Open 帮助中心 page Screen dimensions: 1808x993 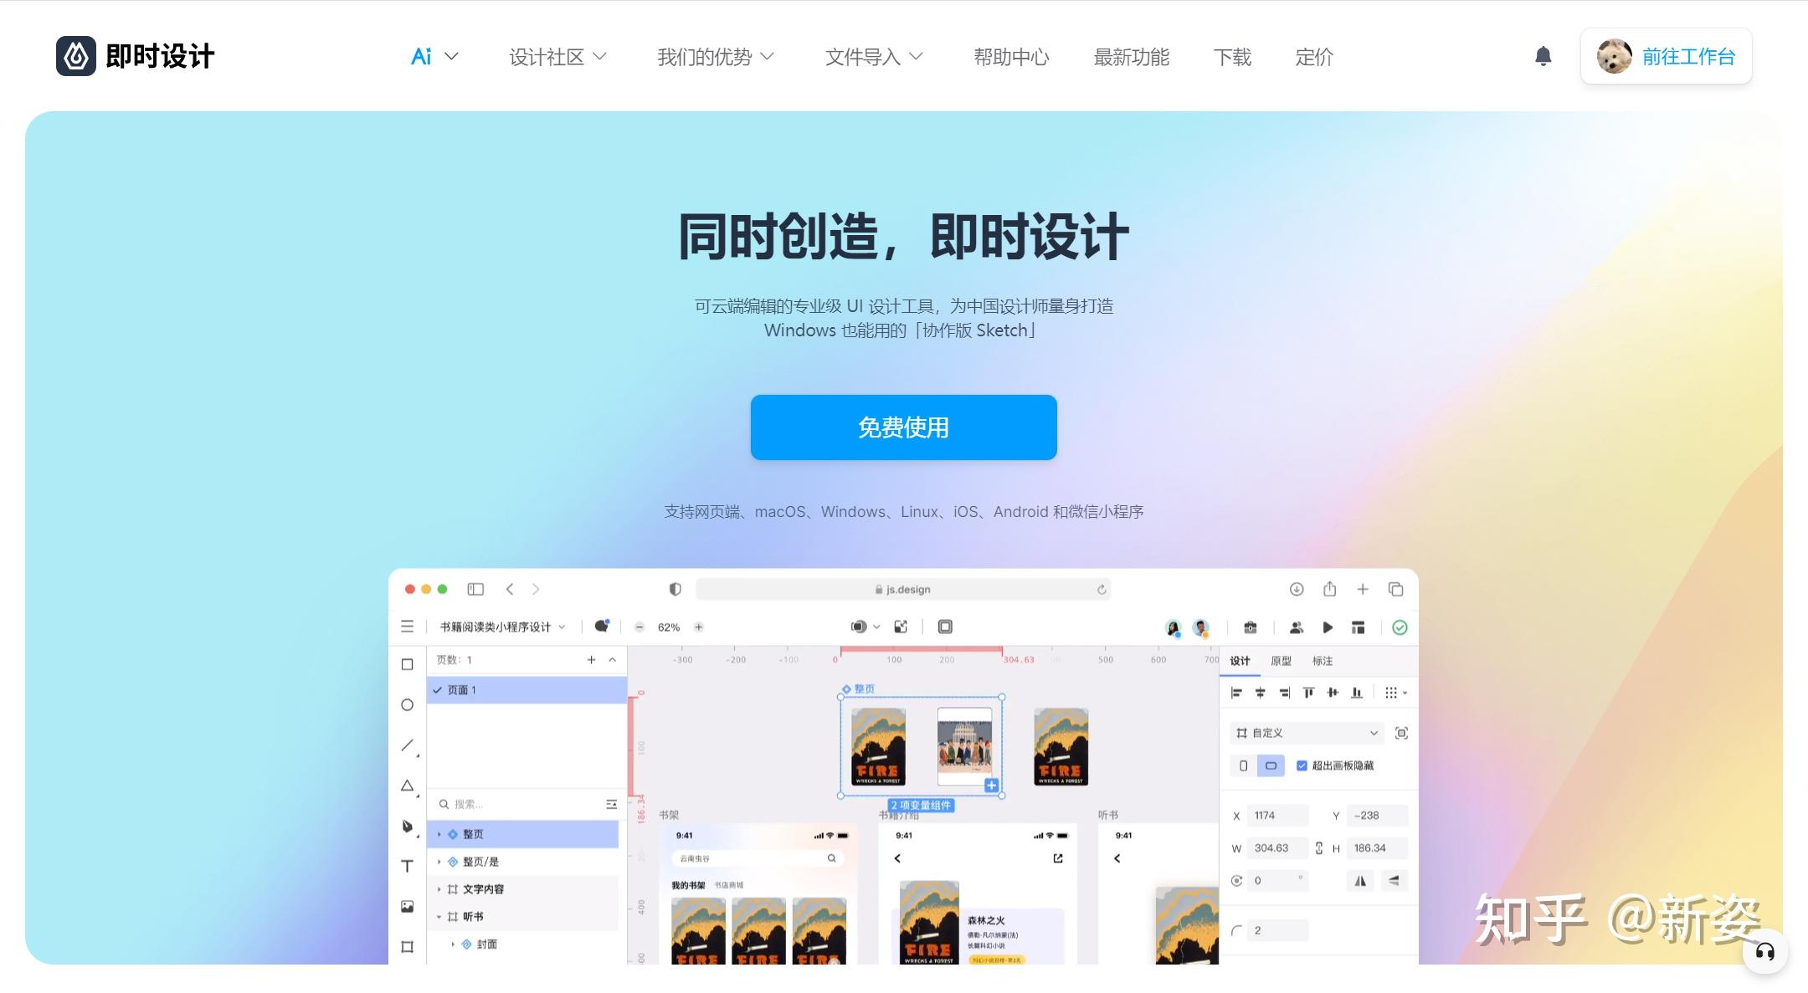[1011, 57]
